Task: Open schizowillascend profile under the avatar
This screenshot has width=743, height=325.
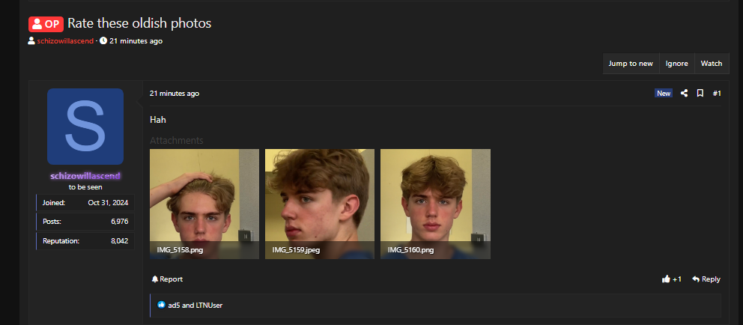Action: coord(85,176)
